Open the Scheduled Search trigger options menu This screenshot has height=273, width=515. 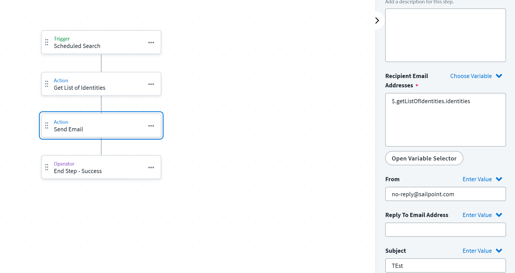(x=151, y=43)
